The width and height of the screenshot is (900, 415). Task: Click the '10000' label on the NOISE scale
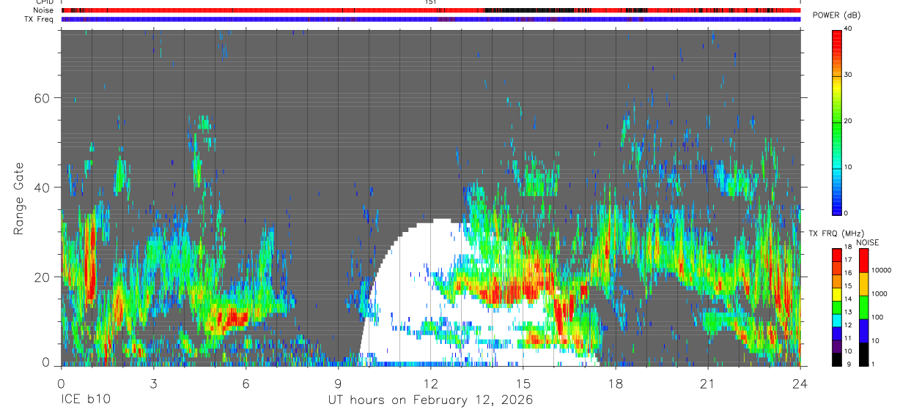point(882,269)
